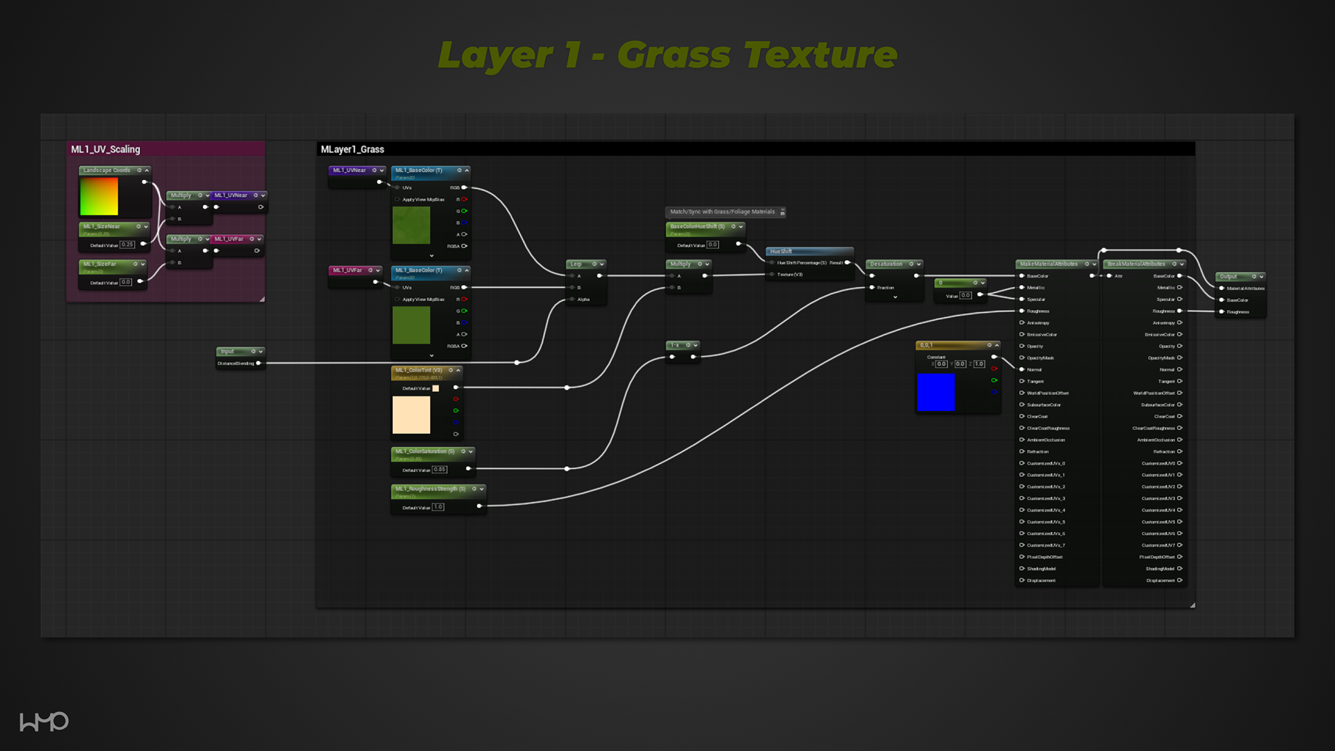Click the preview icon on ML1_UVNear named reroute in MLayer1_Grass
The height and width of the screenshot is (751, 1335).
(374, 170)
